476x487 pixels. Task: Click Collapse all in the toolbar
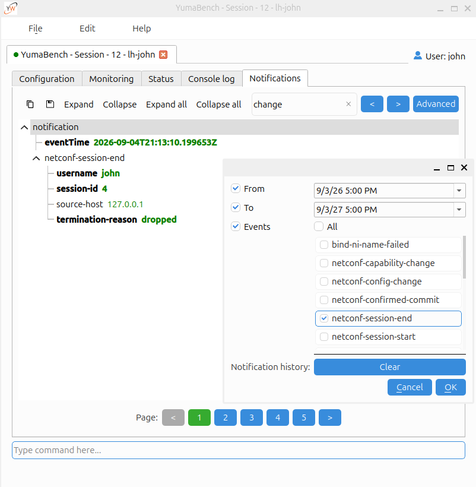tap(218, 105)
